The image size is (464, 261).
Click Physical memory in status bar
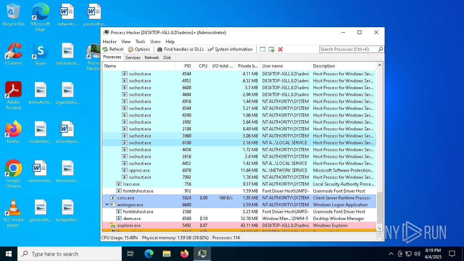[x=175, y=238]
